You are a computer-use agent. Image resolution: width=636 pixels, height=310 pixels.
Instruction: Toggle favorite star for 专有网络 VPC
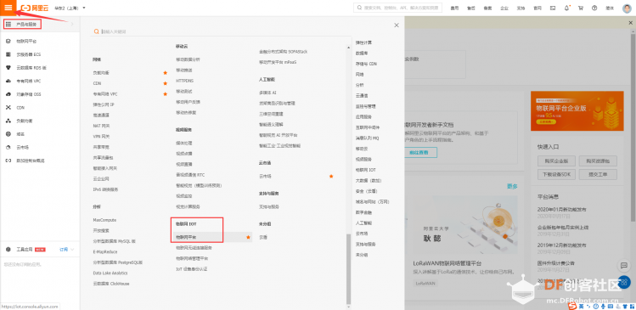coord(165,94)
